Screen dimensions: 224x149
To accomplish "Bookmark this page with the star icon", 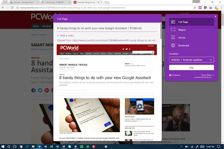I will point(195,8).
